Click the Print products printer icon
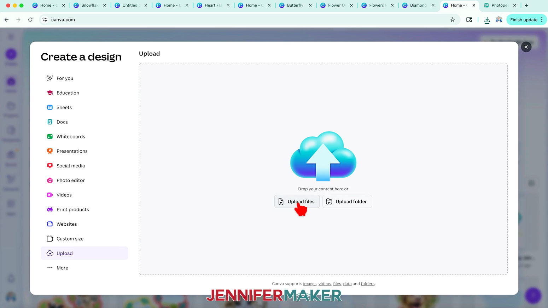 coord(50,209)
